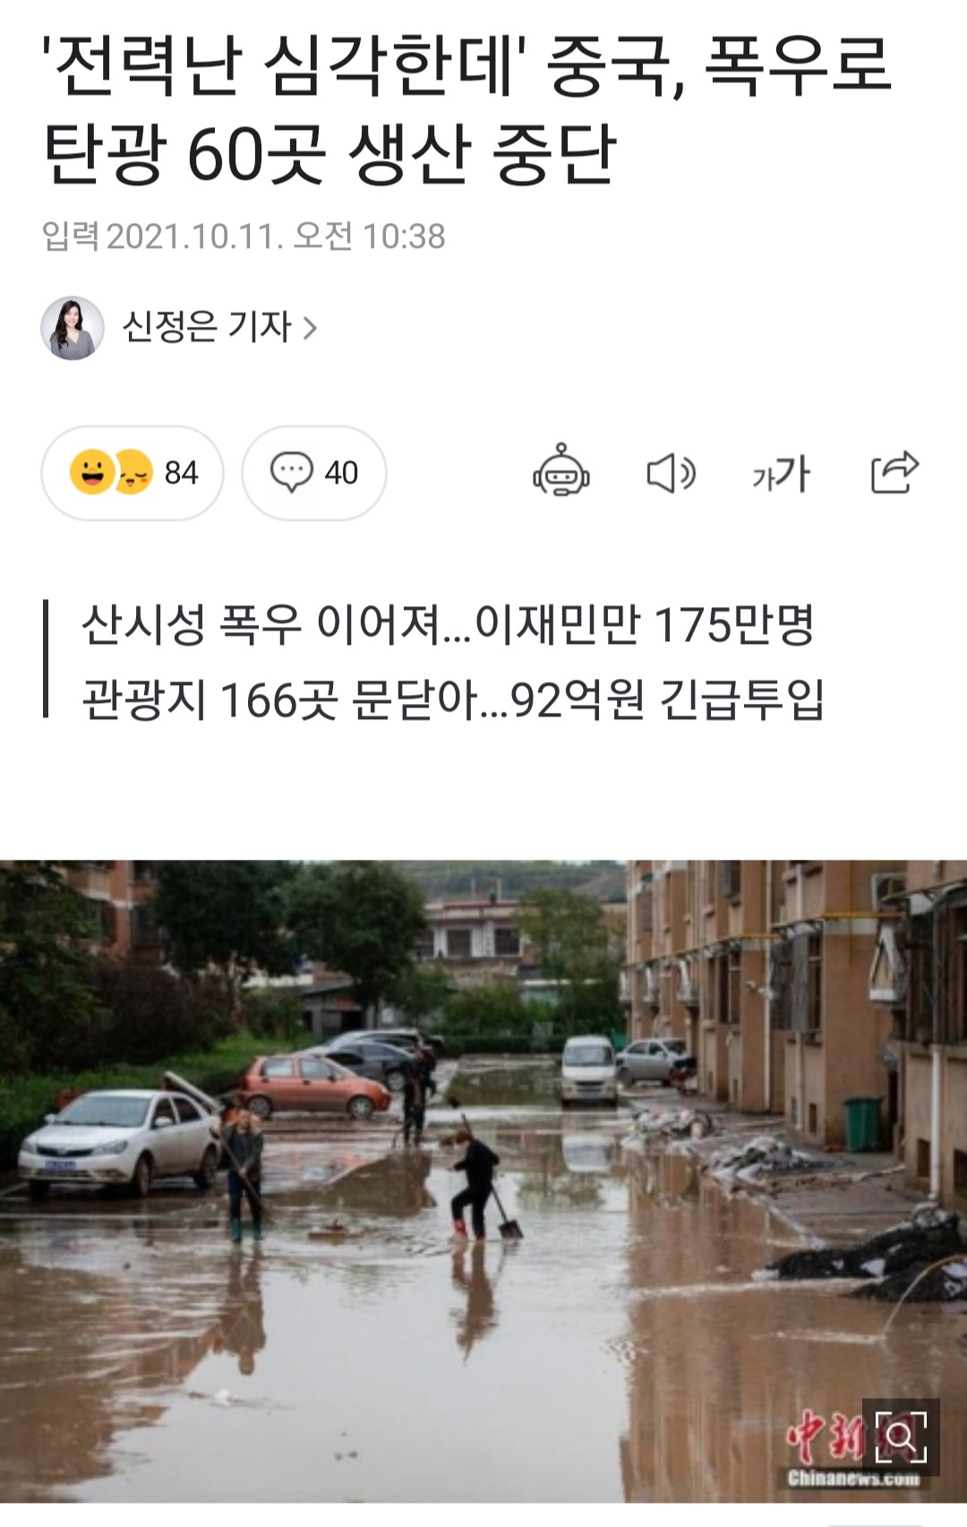
Task: Share the article using the share icon
Action: coord(894,472)
